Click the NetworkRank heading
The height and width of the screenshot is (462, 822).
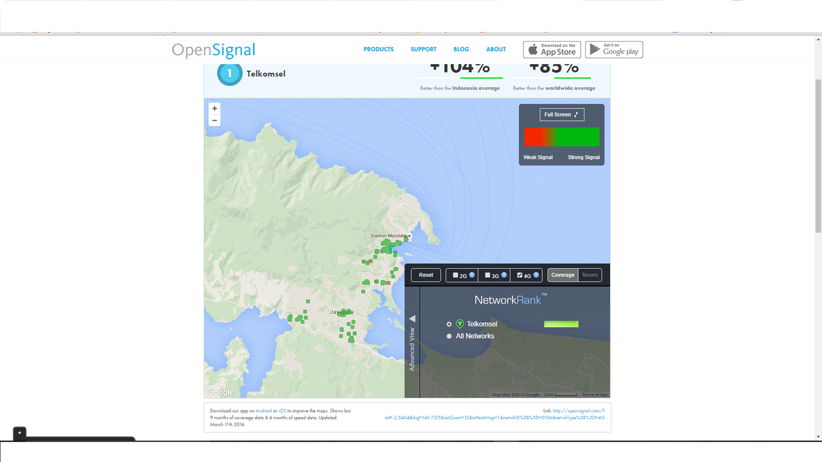coord(511,300)
